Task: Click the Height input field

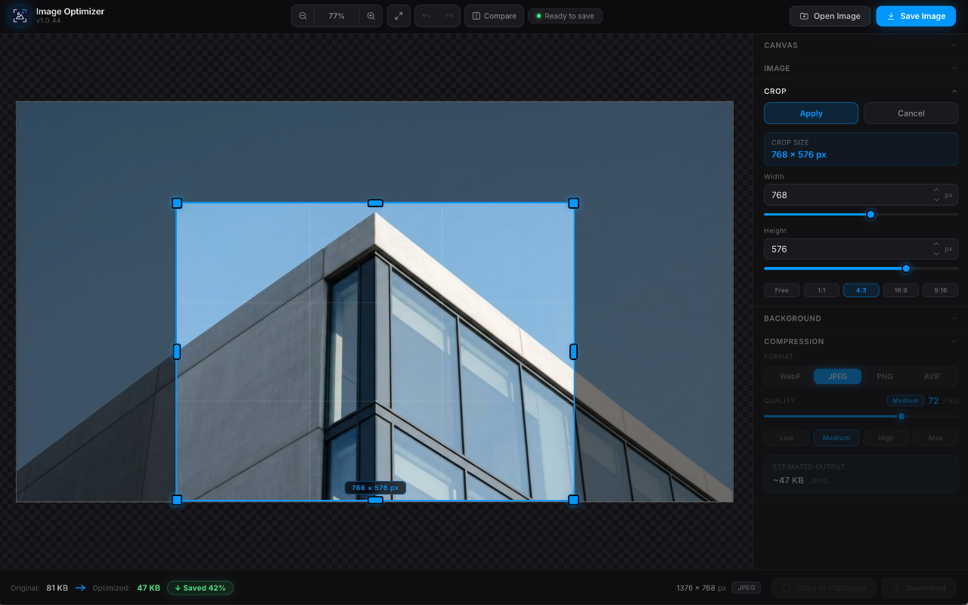Action: (861, 249)
